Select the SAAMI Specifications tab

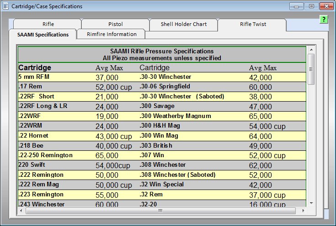pyautogui.click(x=43, y=35)
